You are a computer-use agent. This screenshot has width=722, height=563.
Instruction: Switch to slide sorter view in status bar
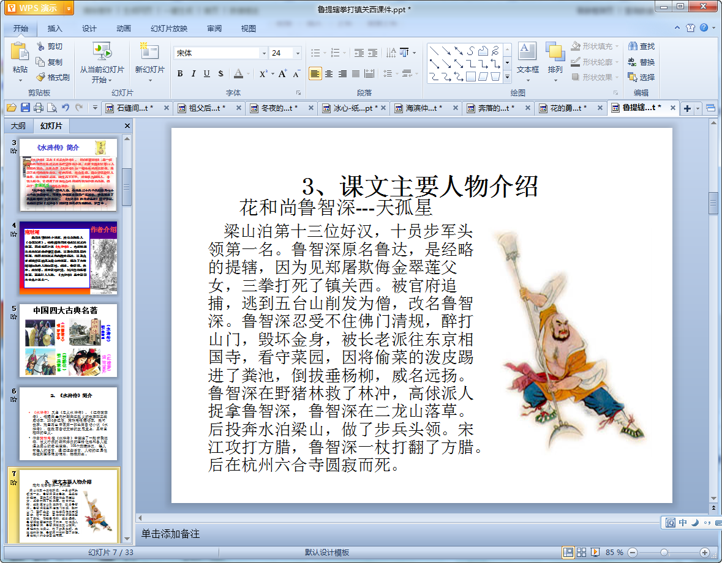tap(581, 553)
